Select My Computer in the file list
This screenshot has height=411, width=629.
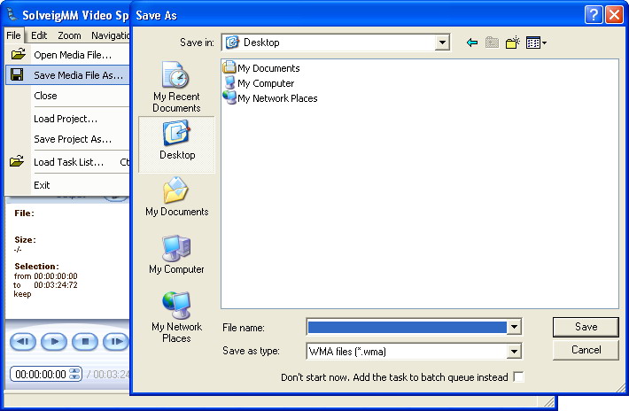259,83
